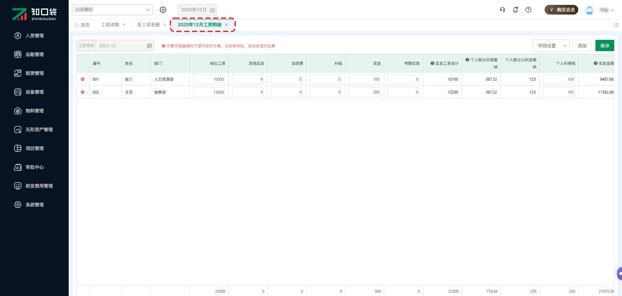
Task: Go to 审批中心 in sidebar
Action: click(34, 167)
